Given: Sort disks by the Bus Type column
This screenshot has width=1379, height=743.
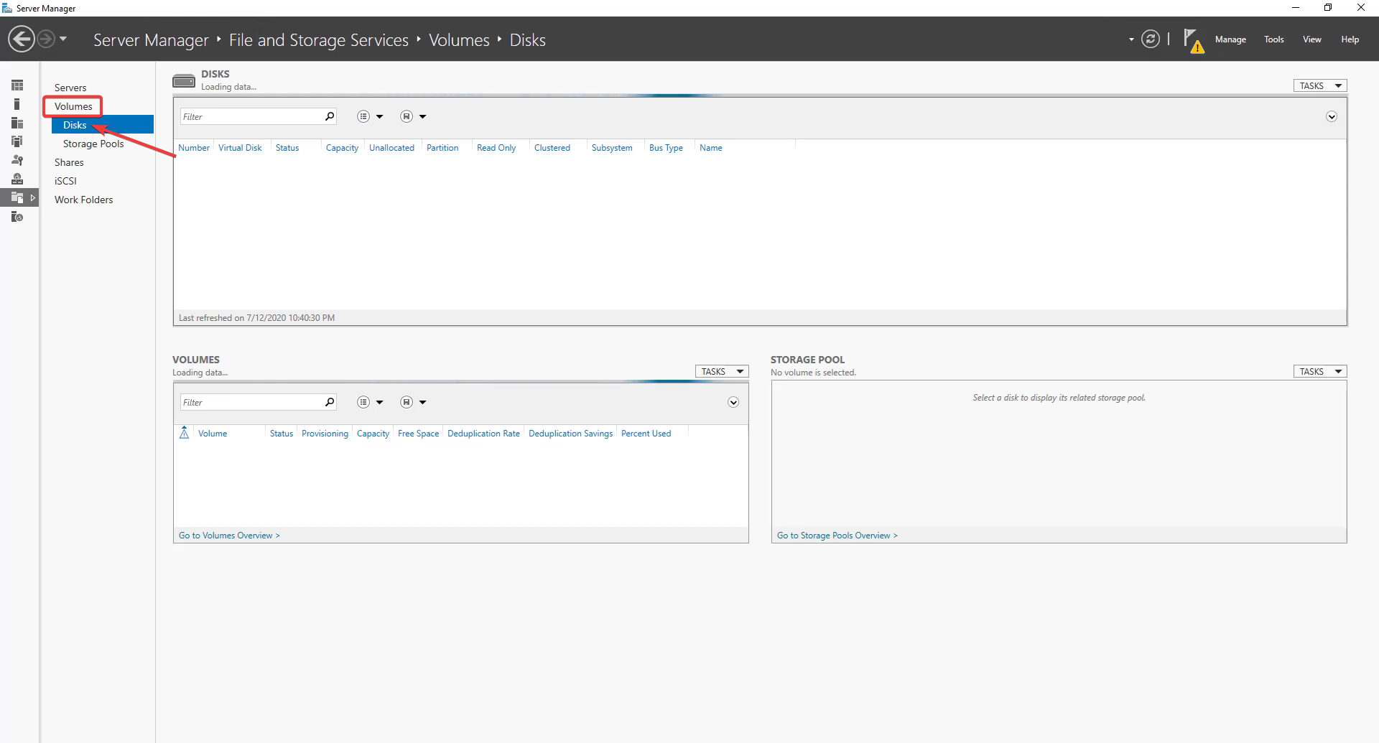Looking at the screenshot, I should [666, 148].
